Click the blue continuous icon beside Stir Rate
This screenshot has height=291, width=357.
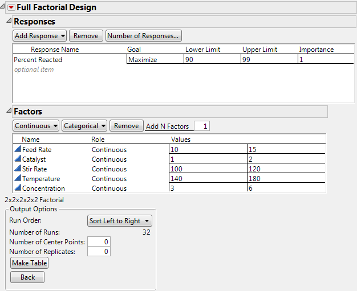(x=17, y=169)
